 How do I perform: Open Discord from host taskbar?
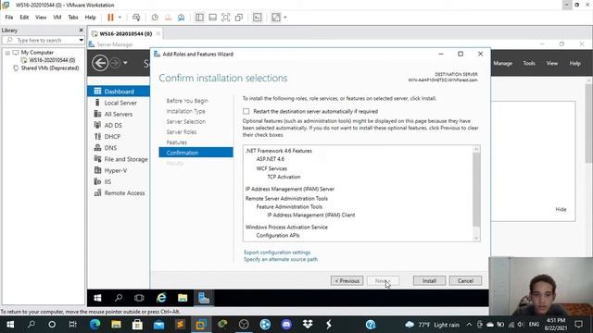[286, 325]
